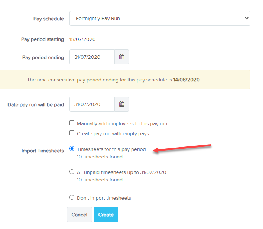
Task: Click the 'Don't import timesheets' label text
Action: coord(104,198)
